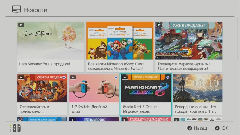The width and height of the screenshot is (240, 135).
Task: Open the Blaster Master Zero artwork
Action: click(189, 40)
